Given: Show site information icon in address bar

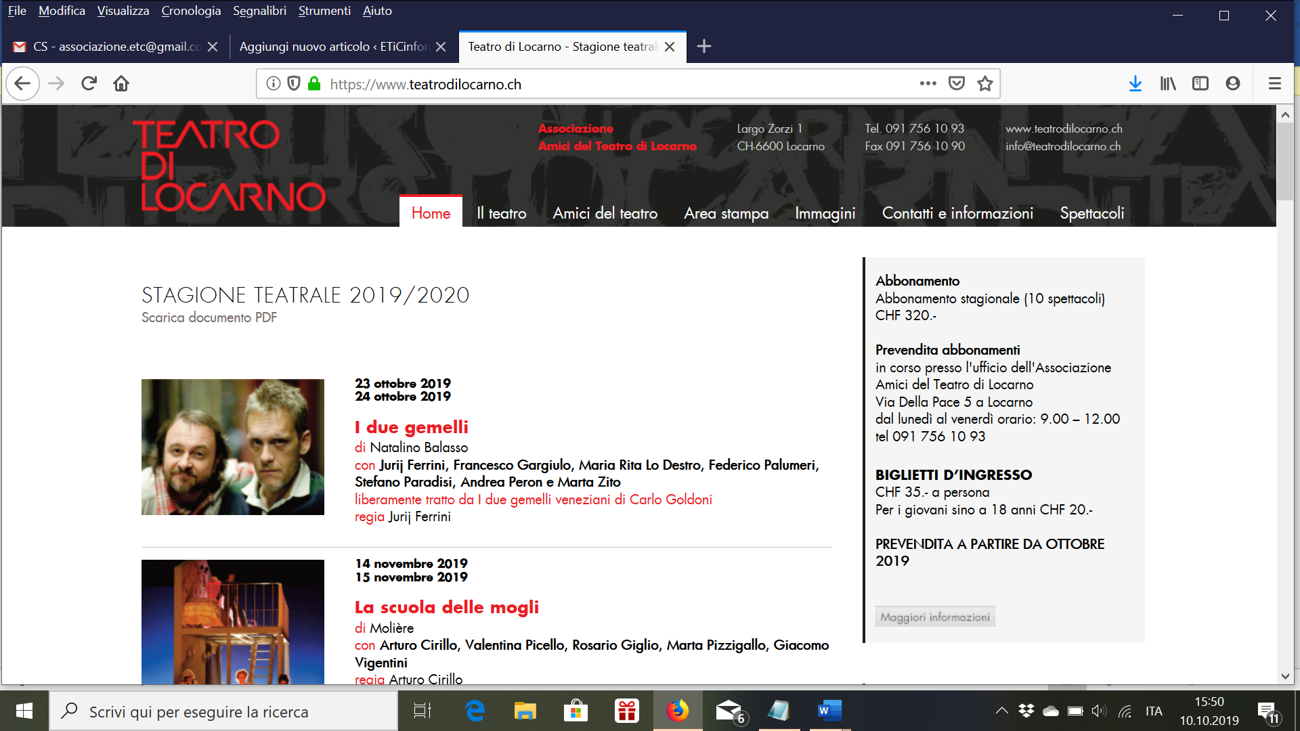Looking at the screenshot, I should pyautogui.click(x=274, y=84).
